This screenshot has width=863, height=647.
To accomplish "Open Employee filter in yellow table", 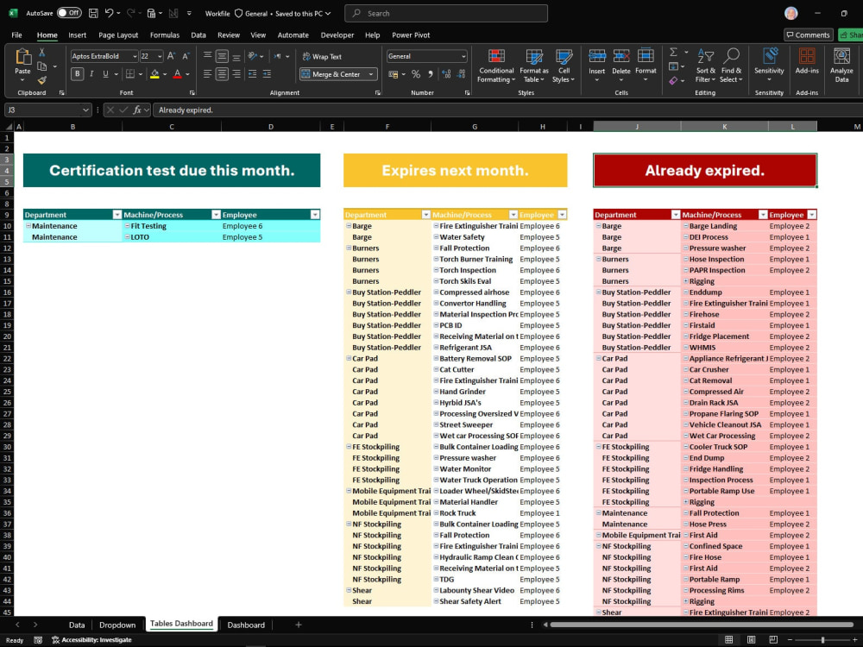I will 562,215.
